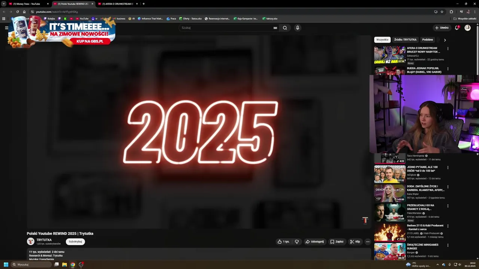
Task: Open options for ŚWIĄTECZNE MINIGAMES video
Action: [x=448, y=245]
